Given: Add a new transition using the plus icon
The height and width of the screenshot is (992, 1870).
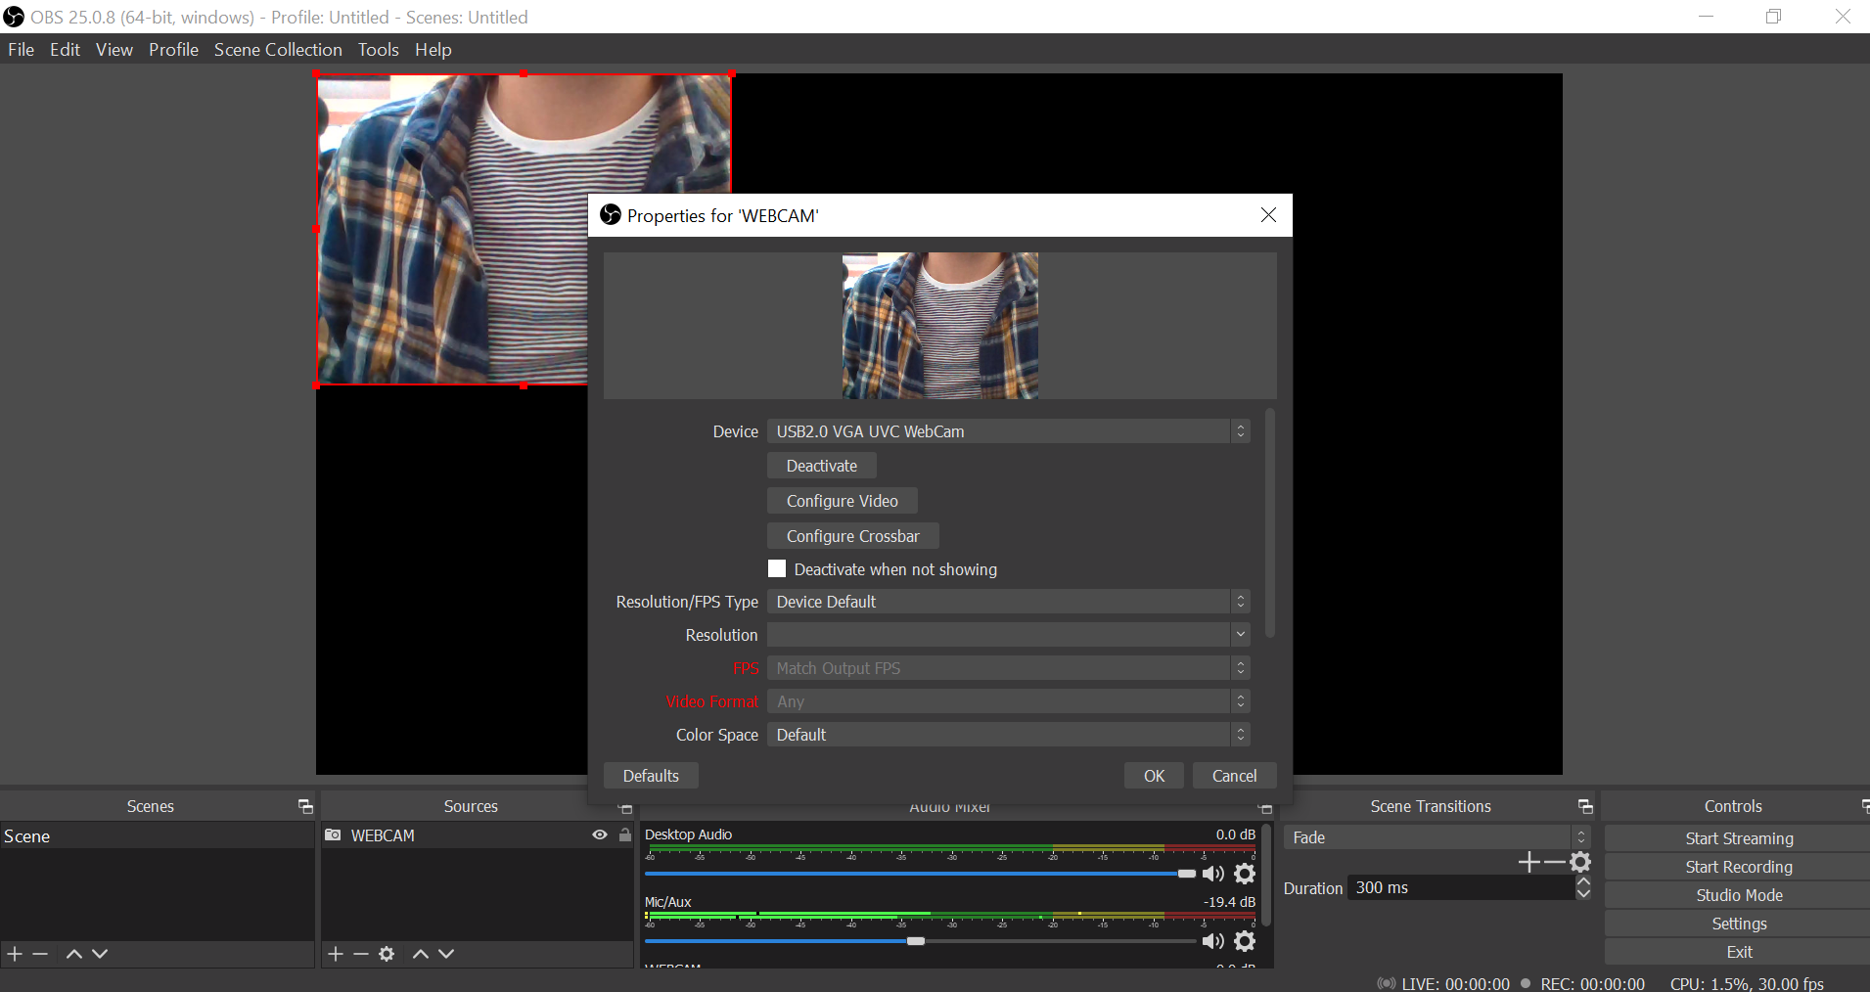Looking at the screenshot, I should coord(1528,863).
